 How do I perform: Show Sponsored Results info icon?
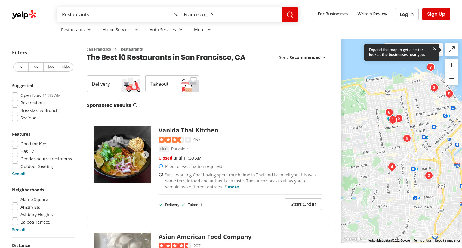(x=135, y=105)
